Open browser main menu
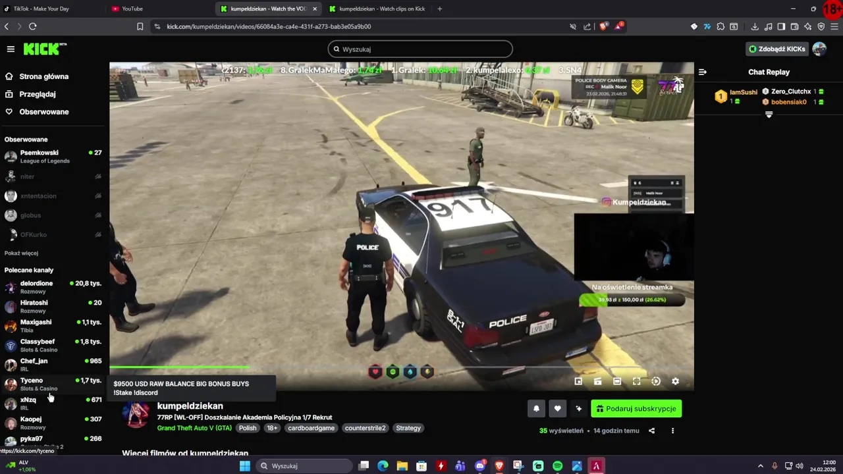The width and height of the screenshot is (843, 474). pyautogui.click(x=834, y=26)
